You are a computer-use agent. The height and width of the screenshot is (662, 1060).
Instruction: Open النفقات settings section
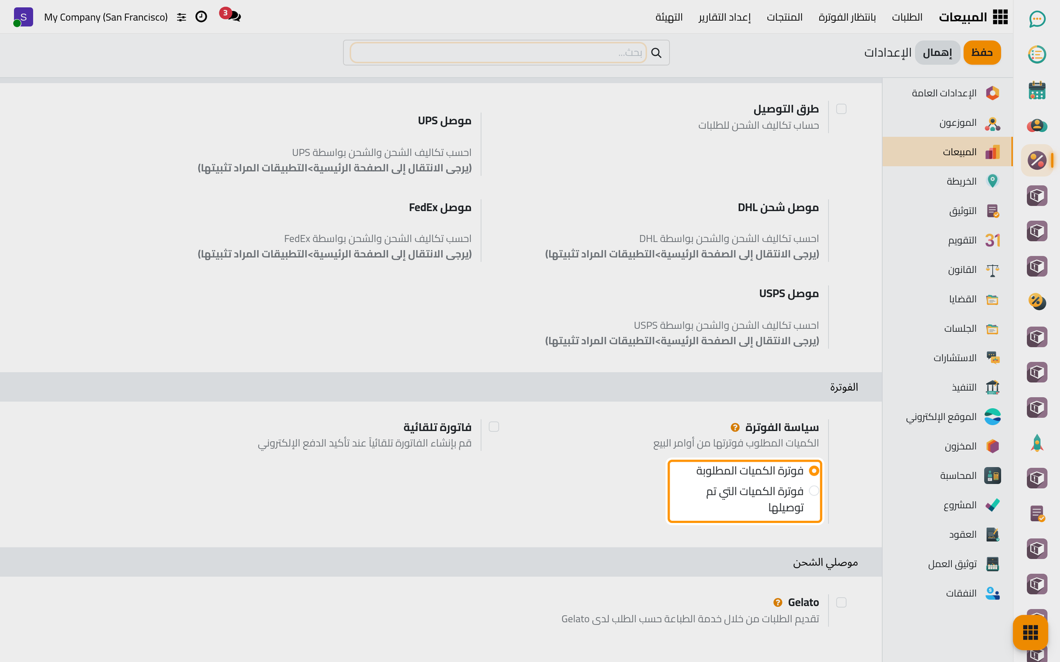pyautogui.click(x=947, y=593)
